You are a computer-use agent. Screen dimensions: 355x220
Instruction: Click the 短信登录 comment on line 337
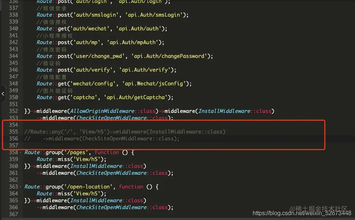point(52,8)
